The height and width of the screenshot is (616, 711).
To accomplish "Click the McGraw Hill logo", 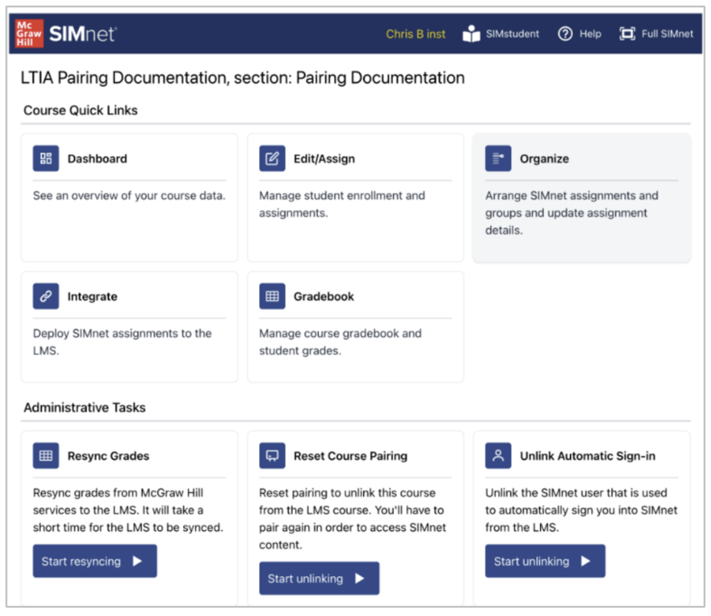I will point(29,34).
